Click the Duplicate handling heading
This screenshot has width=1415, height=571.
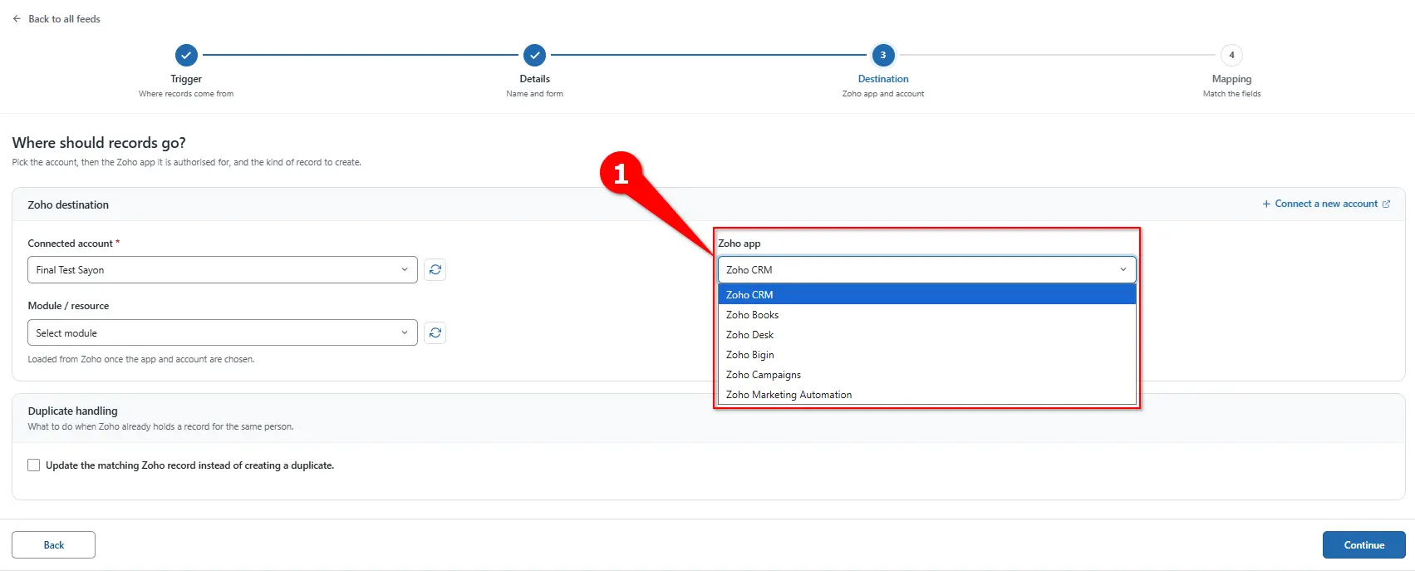point(72,411)
